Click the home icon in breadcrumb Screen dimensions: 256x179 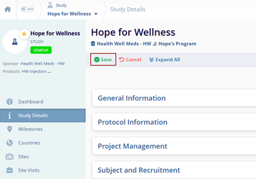8,9
